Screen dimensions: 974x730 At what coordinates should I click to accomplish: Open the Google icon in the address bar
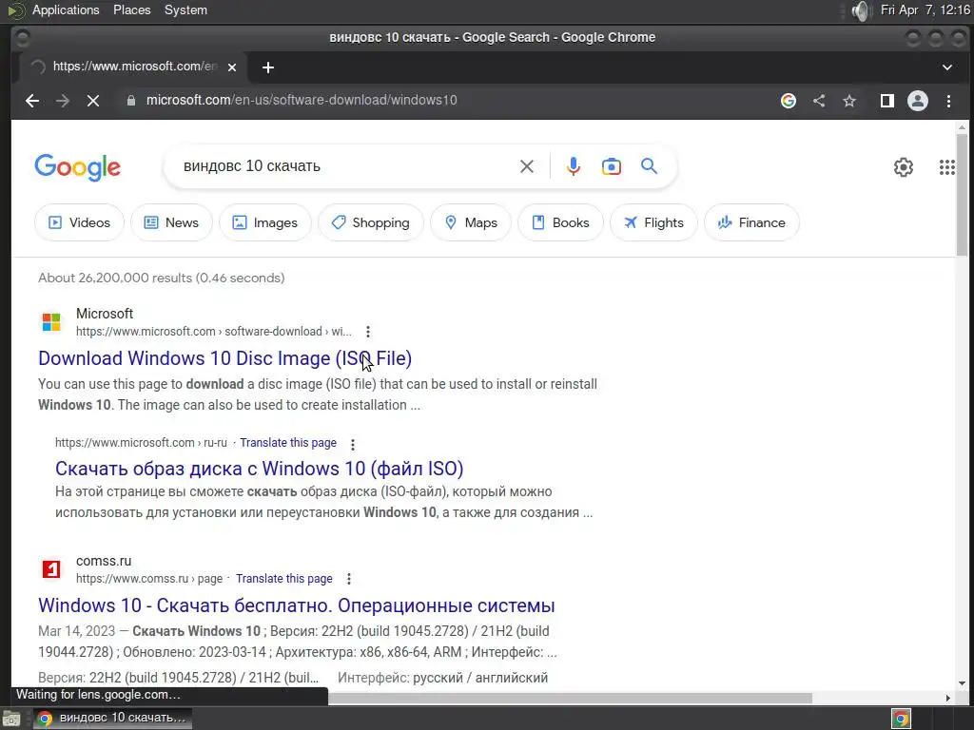[789, 101]
